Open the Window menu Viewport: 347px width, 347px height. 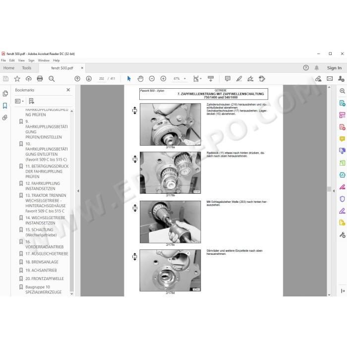[x=44, y=60]
